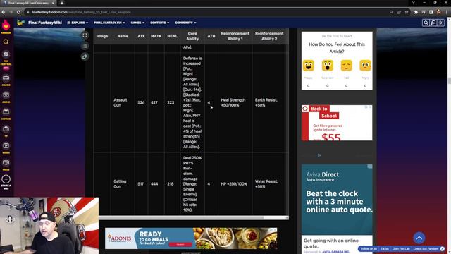Click the HEAL column header
The width and height of the screenshot is (451, 254).
172,36
